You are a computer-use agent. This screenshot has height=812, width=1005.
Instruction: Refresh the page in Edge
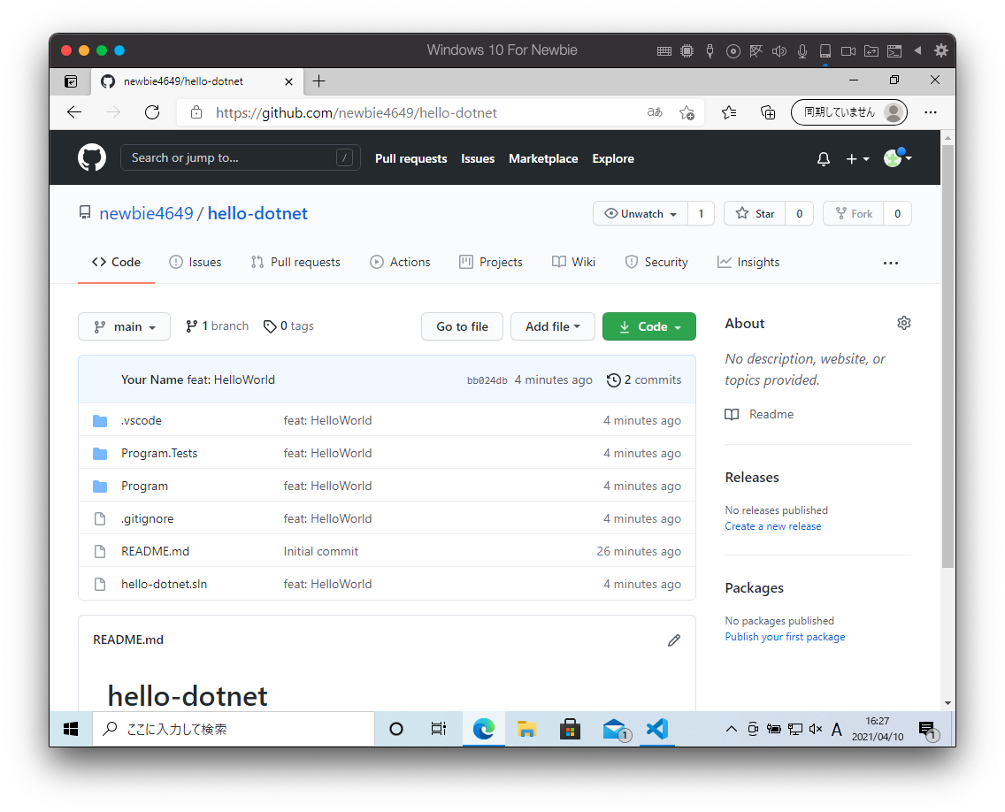(152, 113)
